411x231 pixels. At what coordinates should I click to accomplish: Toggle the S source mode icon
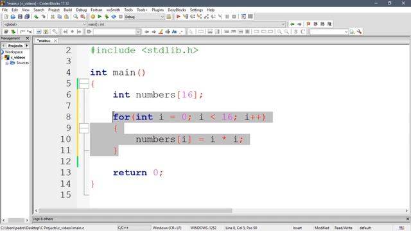[295, 31]
